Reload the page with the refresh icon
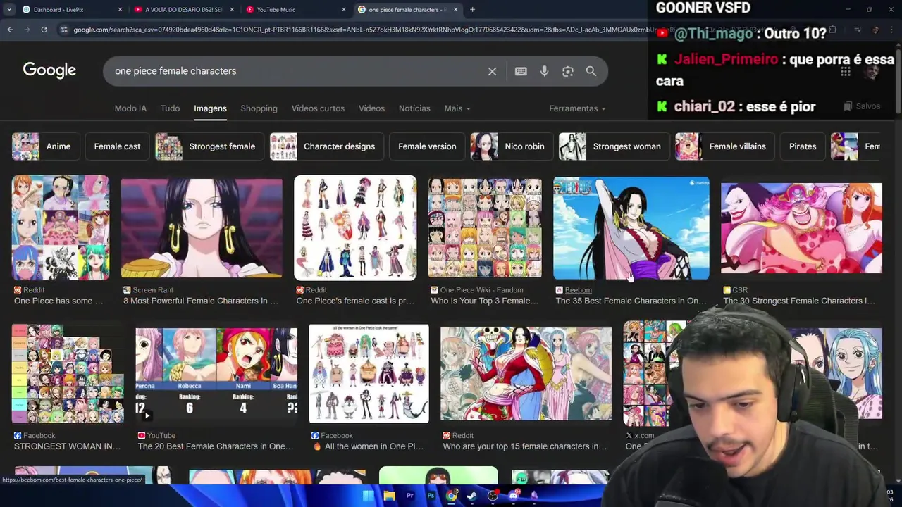 click(x=44, y=30)
